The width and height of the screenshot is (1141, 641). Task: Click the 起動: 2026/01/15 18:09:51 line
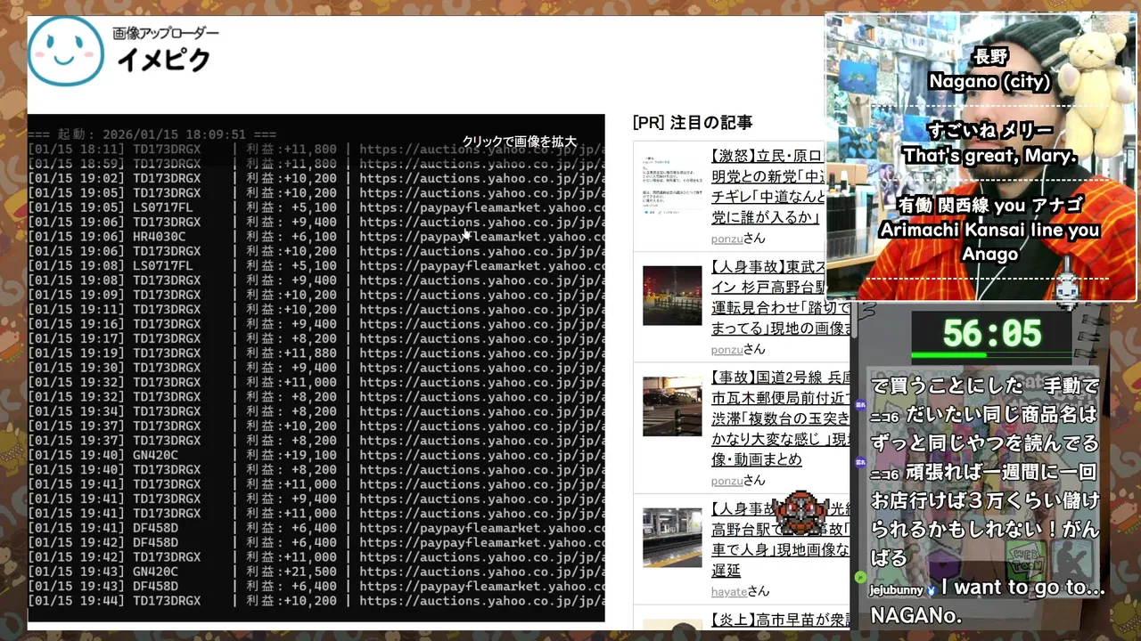(152, 134)
